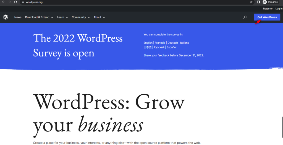Expand the Learn submenu chevron
Image resolution: width=283 pixels, height=145 pixels.
click(x=67, y=17)
